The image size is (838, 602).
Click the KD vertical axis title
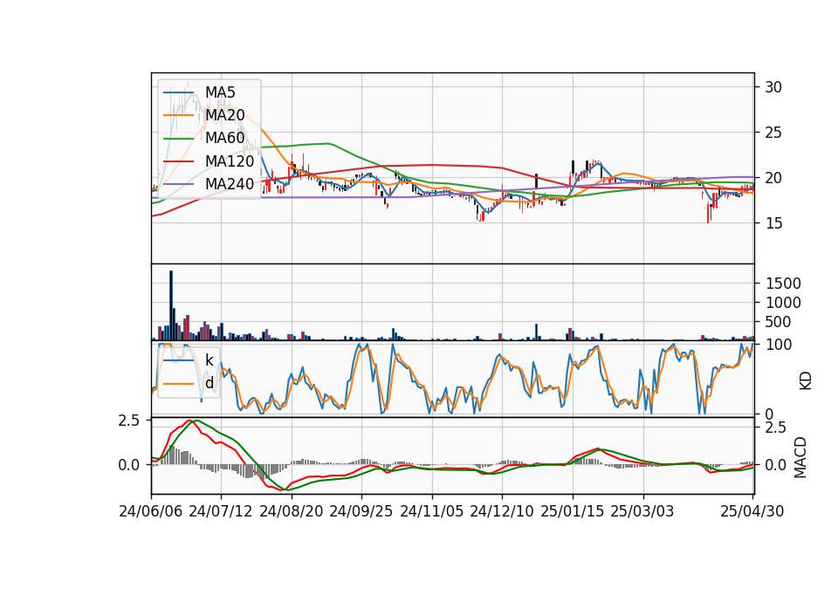coord(806,381)
